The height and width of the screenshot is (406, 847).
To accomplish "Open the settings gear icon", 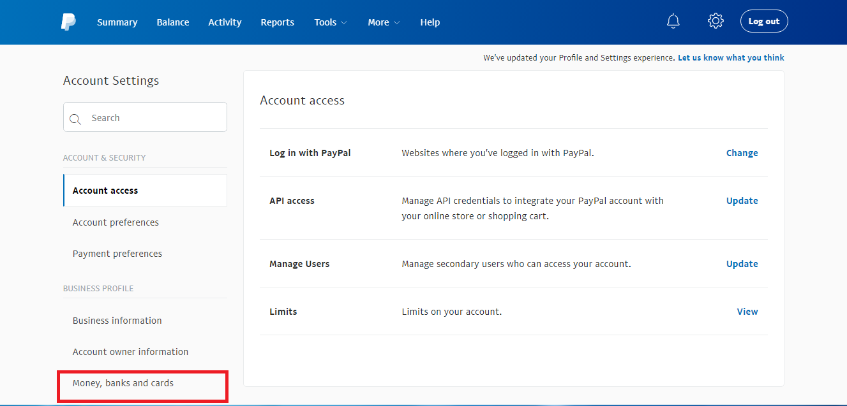I will pyautogui.click(x=716, y=21).
